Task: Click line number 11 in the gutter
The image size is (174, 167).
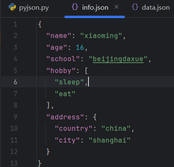Action: click(x=14, y=140)
